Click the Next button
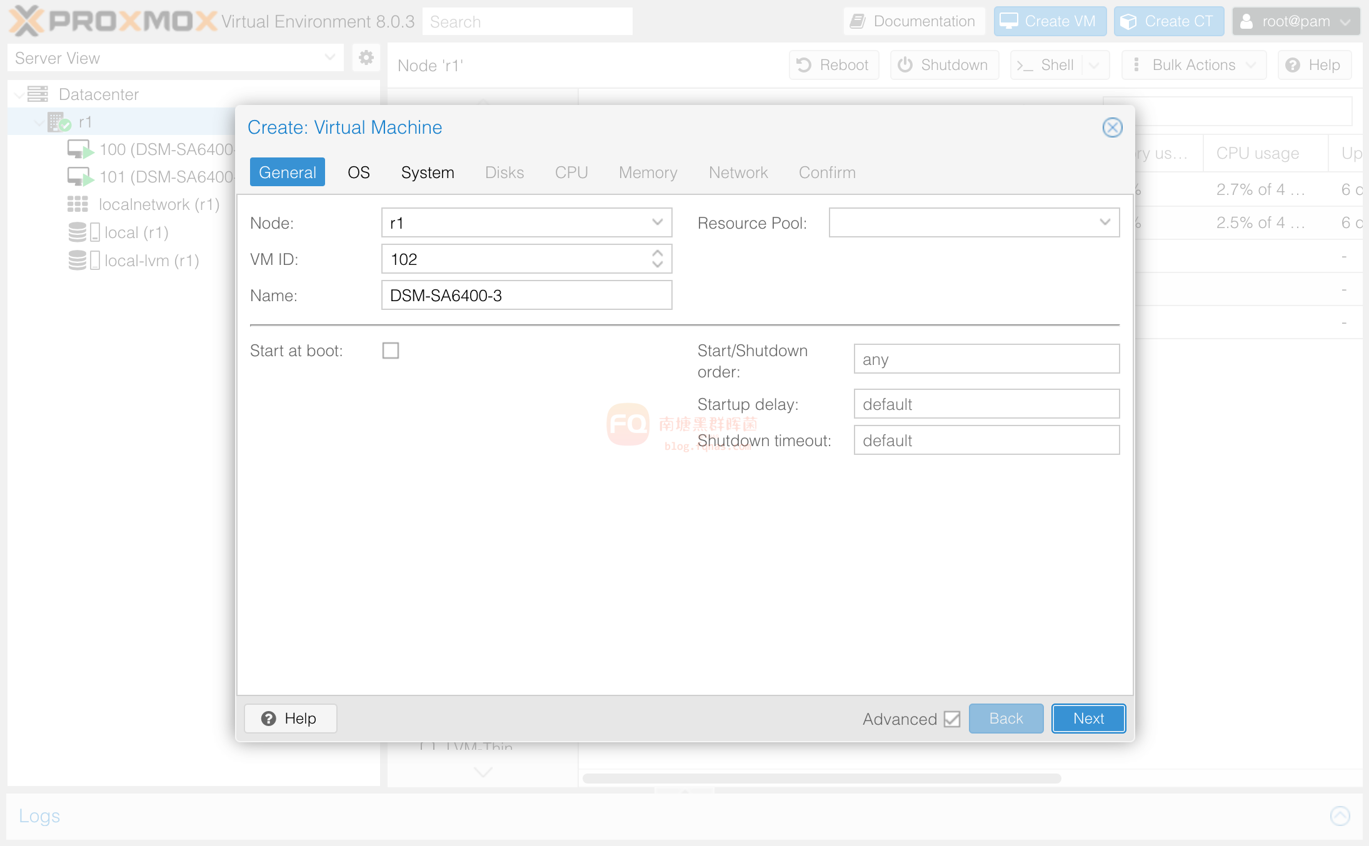 [x=1088, y=718]
